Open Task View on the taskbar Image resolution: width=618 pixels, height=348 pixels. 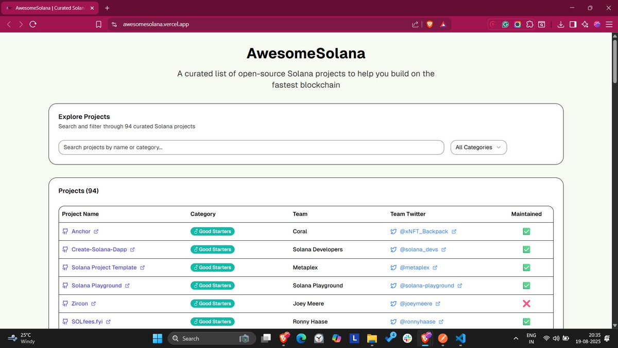(266, 338)
